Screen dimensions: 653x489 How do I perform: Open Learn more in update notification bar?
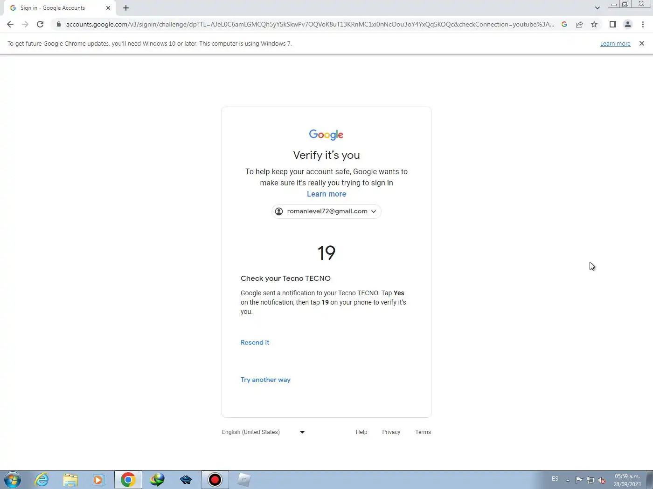[615, 43]
